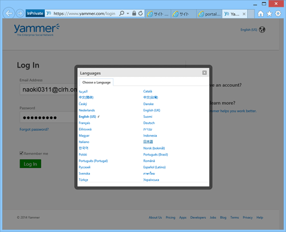Select Magyar language

click(x=84, y=135)
